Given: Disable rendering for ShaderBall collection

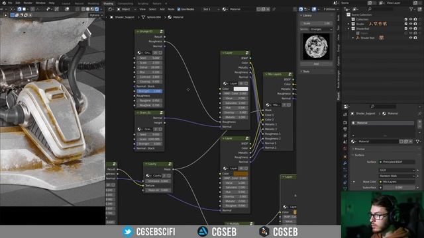Looking at the screenshot, I should (415, 28).
